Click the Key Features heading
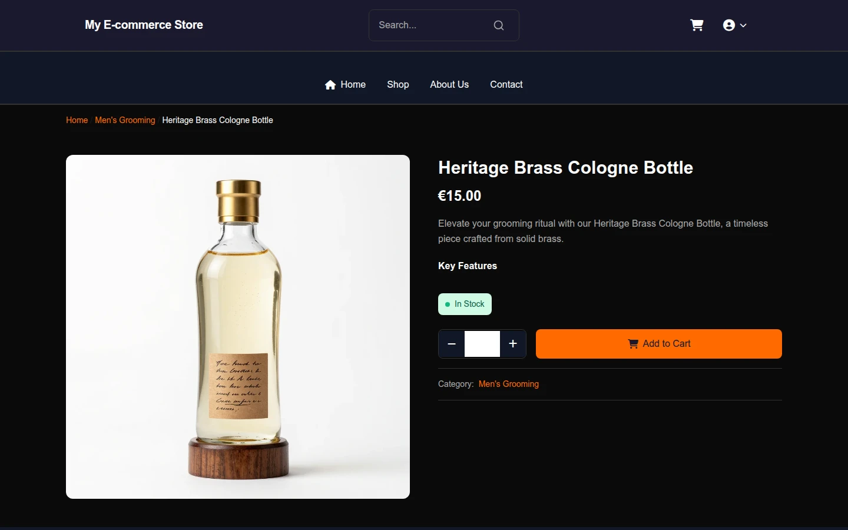Viewport: 848px width, 530px height. click(468, 266)
